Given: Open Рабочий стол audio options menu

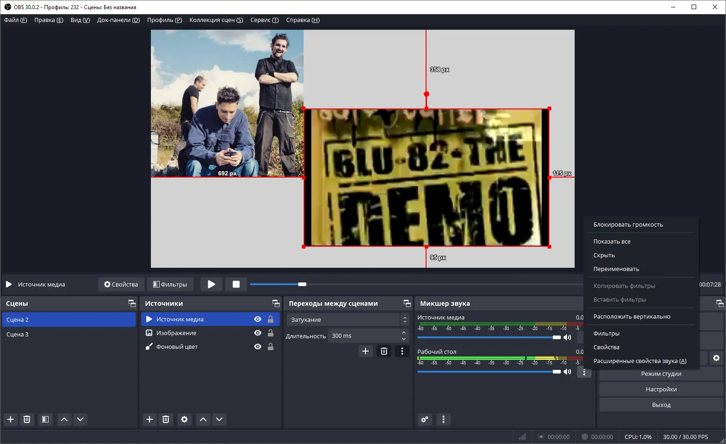Looking at the screenshot, I should (584, 372).
